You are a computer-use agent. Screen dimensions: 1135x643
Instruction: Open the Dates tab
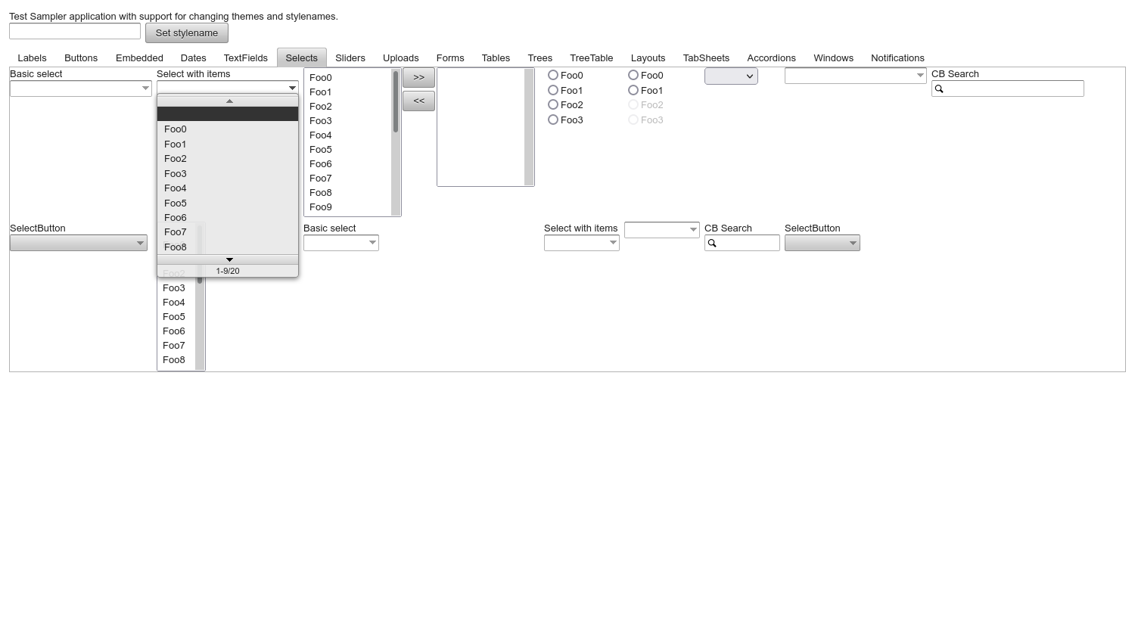[193, 57]
